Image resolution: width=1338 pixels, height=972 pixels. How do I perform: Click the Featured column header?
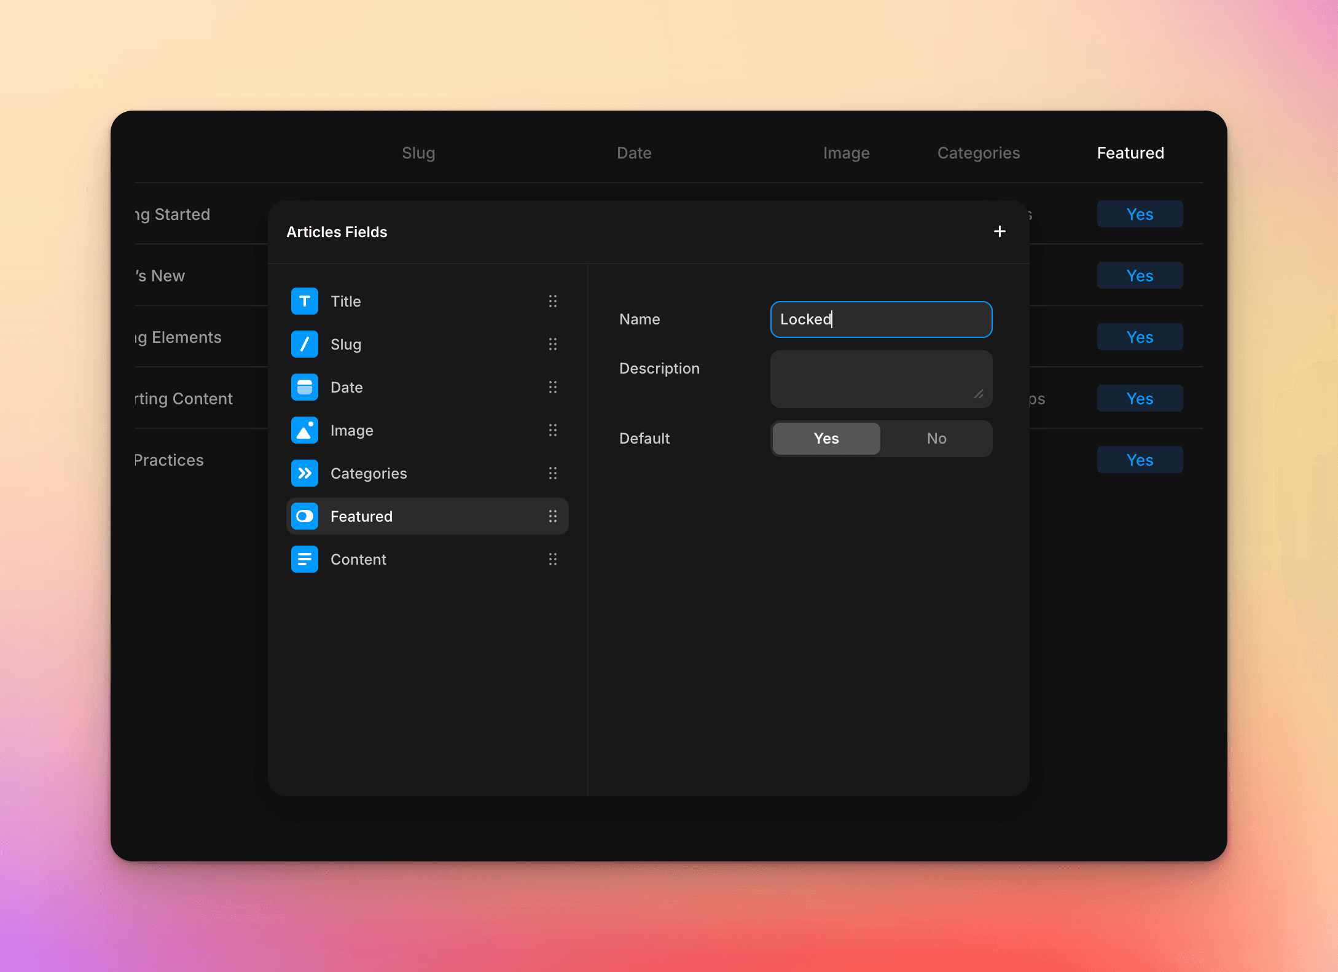click(1130, 153)
